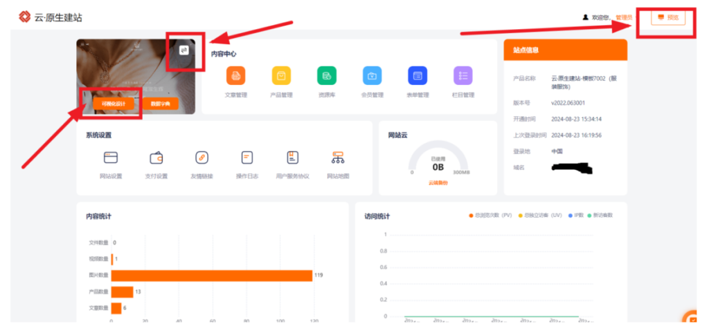
Task: Open 网站设置 website settings icon
Action: (111, 157)
